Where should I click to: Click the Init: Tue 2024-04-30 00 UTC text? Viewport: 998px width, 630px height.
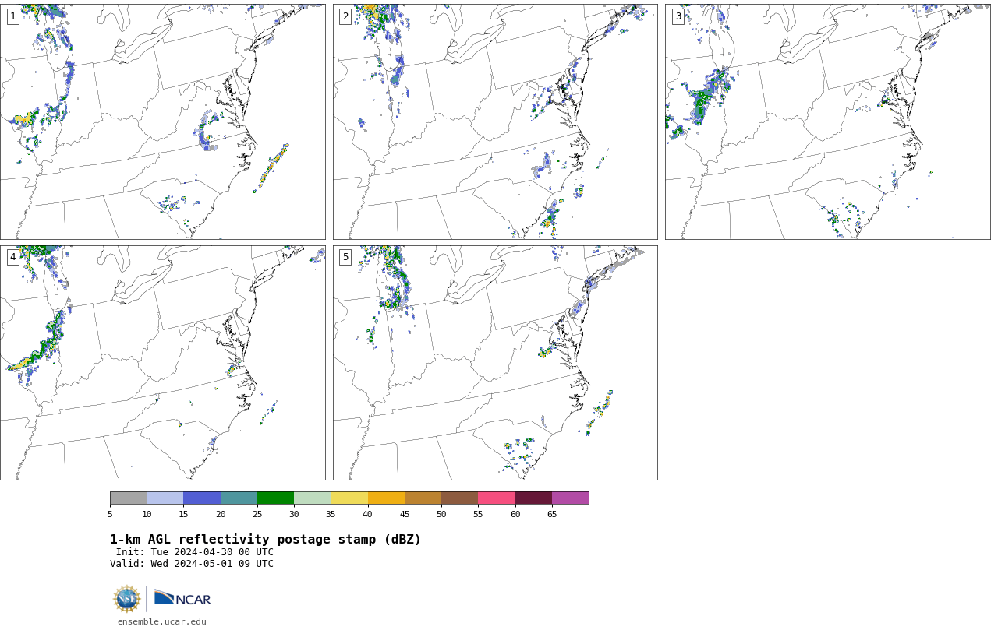pyautogui.click(x=195, y=552)
